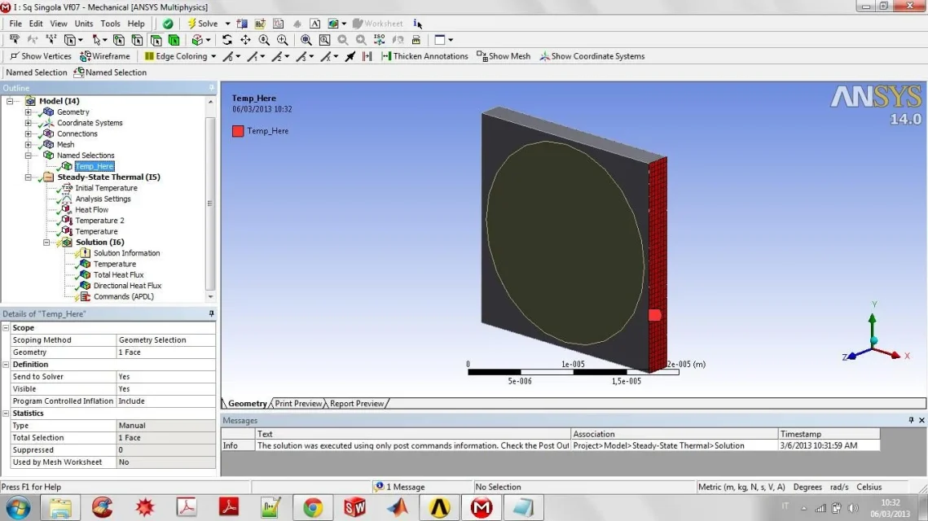
Task: Click the Rotate view tool icon
Action: click(227, 40)
